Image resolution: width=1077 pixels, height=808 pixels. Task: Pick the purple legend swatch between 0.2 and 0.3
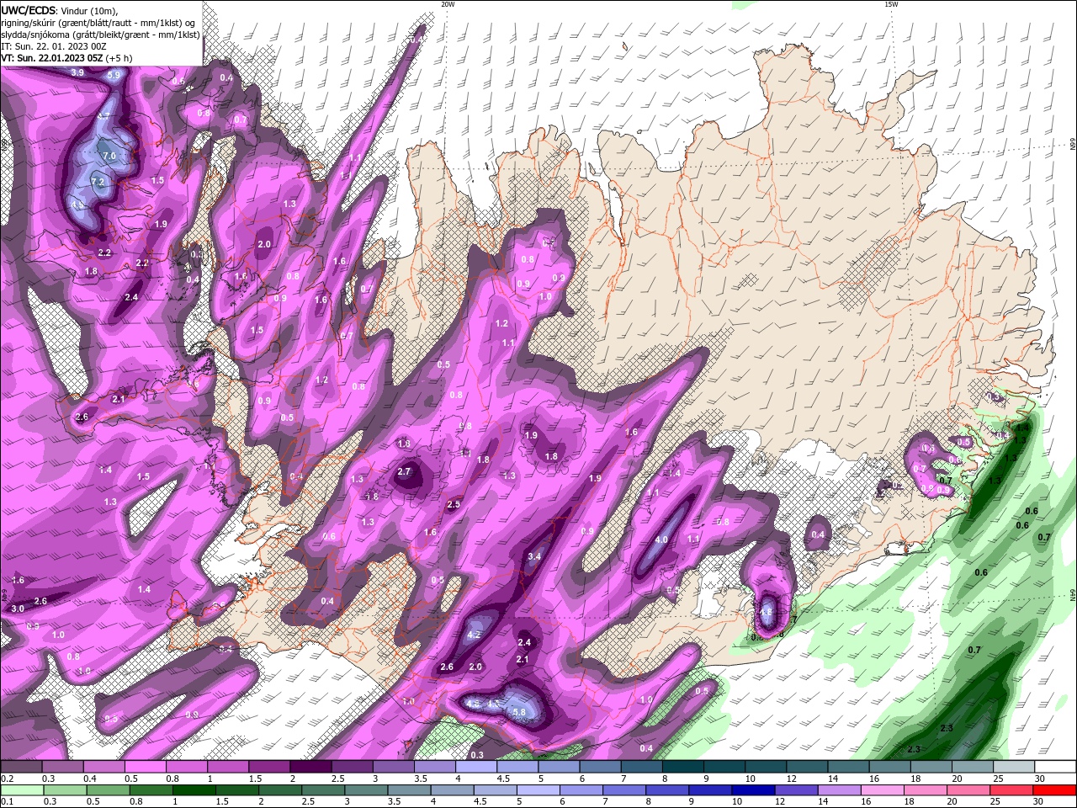click(21, 767)
